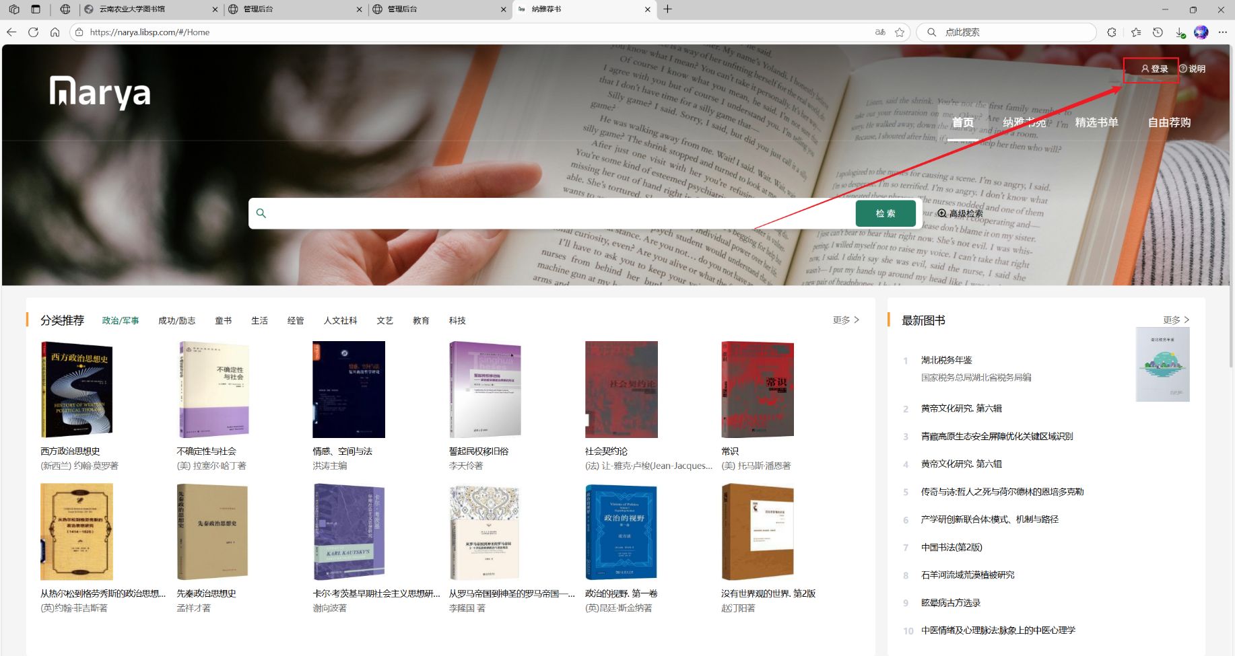This screenshot has width=1235, height=656.
Task: Open the browser settings ellipsis menu
Action: tap(1223, 32)
